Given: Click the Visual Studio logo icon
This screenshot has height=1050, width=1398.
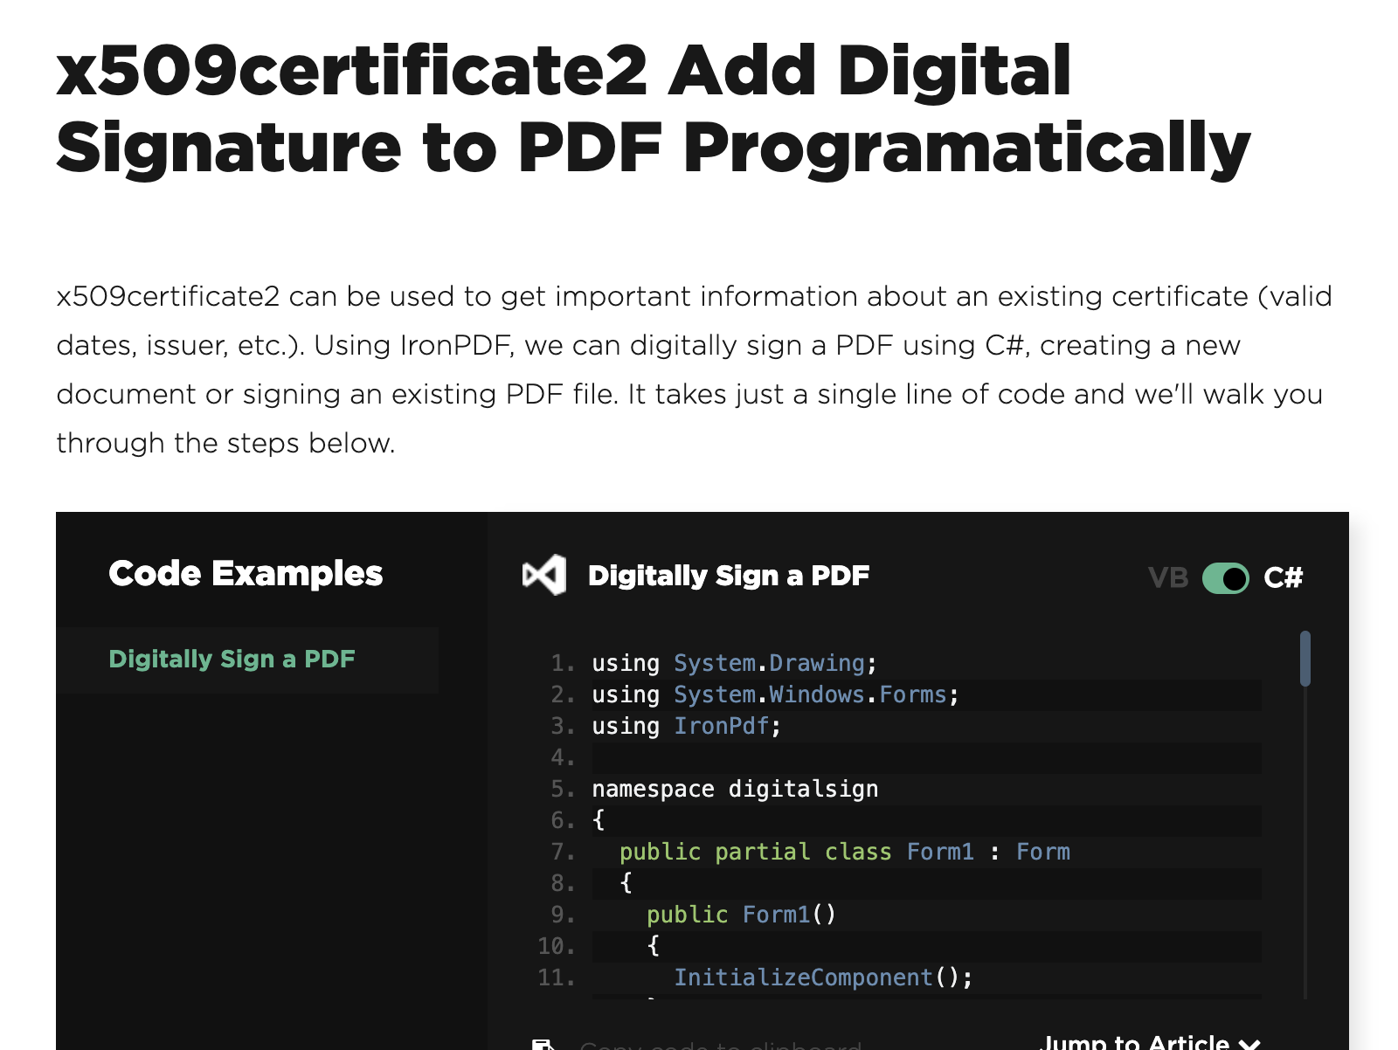Looking at the screenshot, I should 544,575.
